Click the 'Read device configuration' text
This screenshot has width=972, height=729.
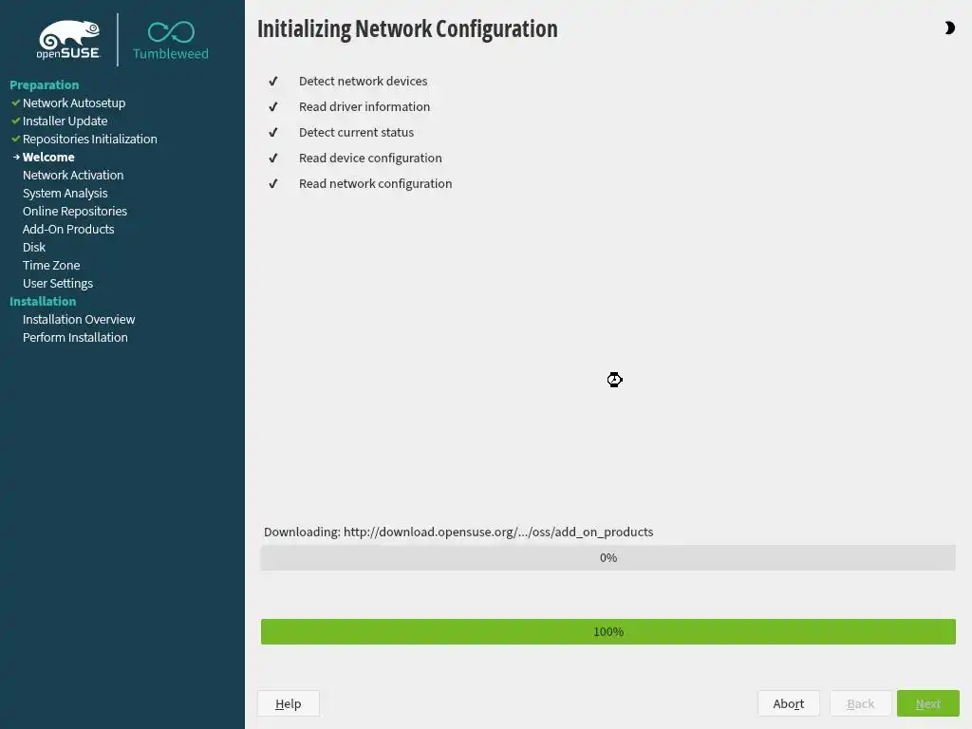(x=371, y=159)
